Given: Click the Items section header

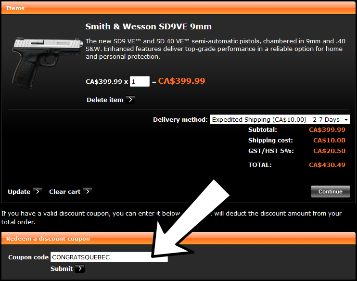Looking at the screenshot, I should coord(178,8).
